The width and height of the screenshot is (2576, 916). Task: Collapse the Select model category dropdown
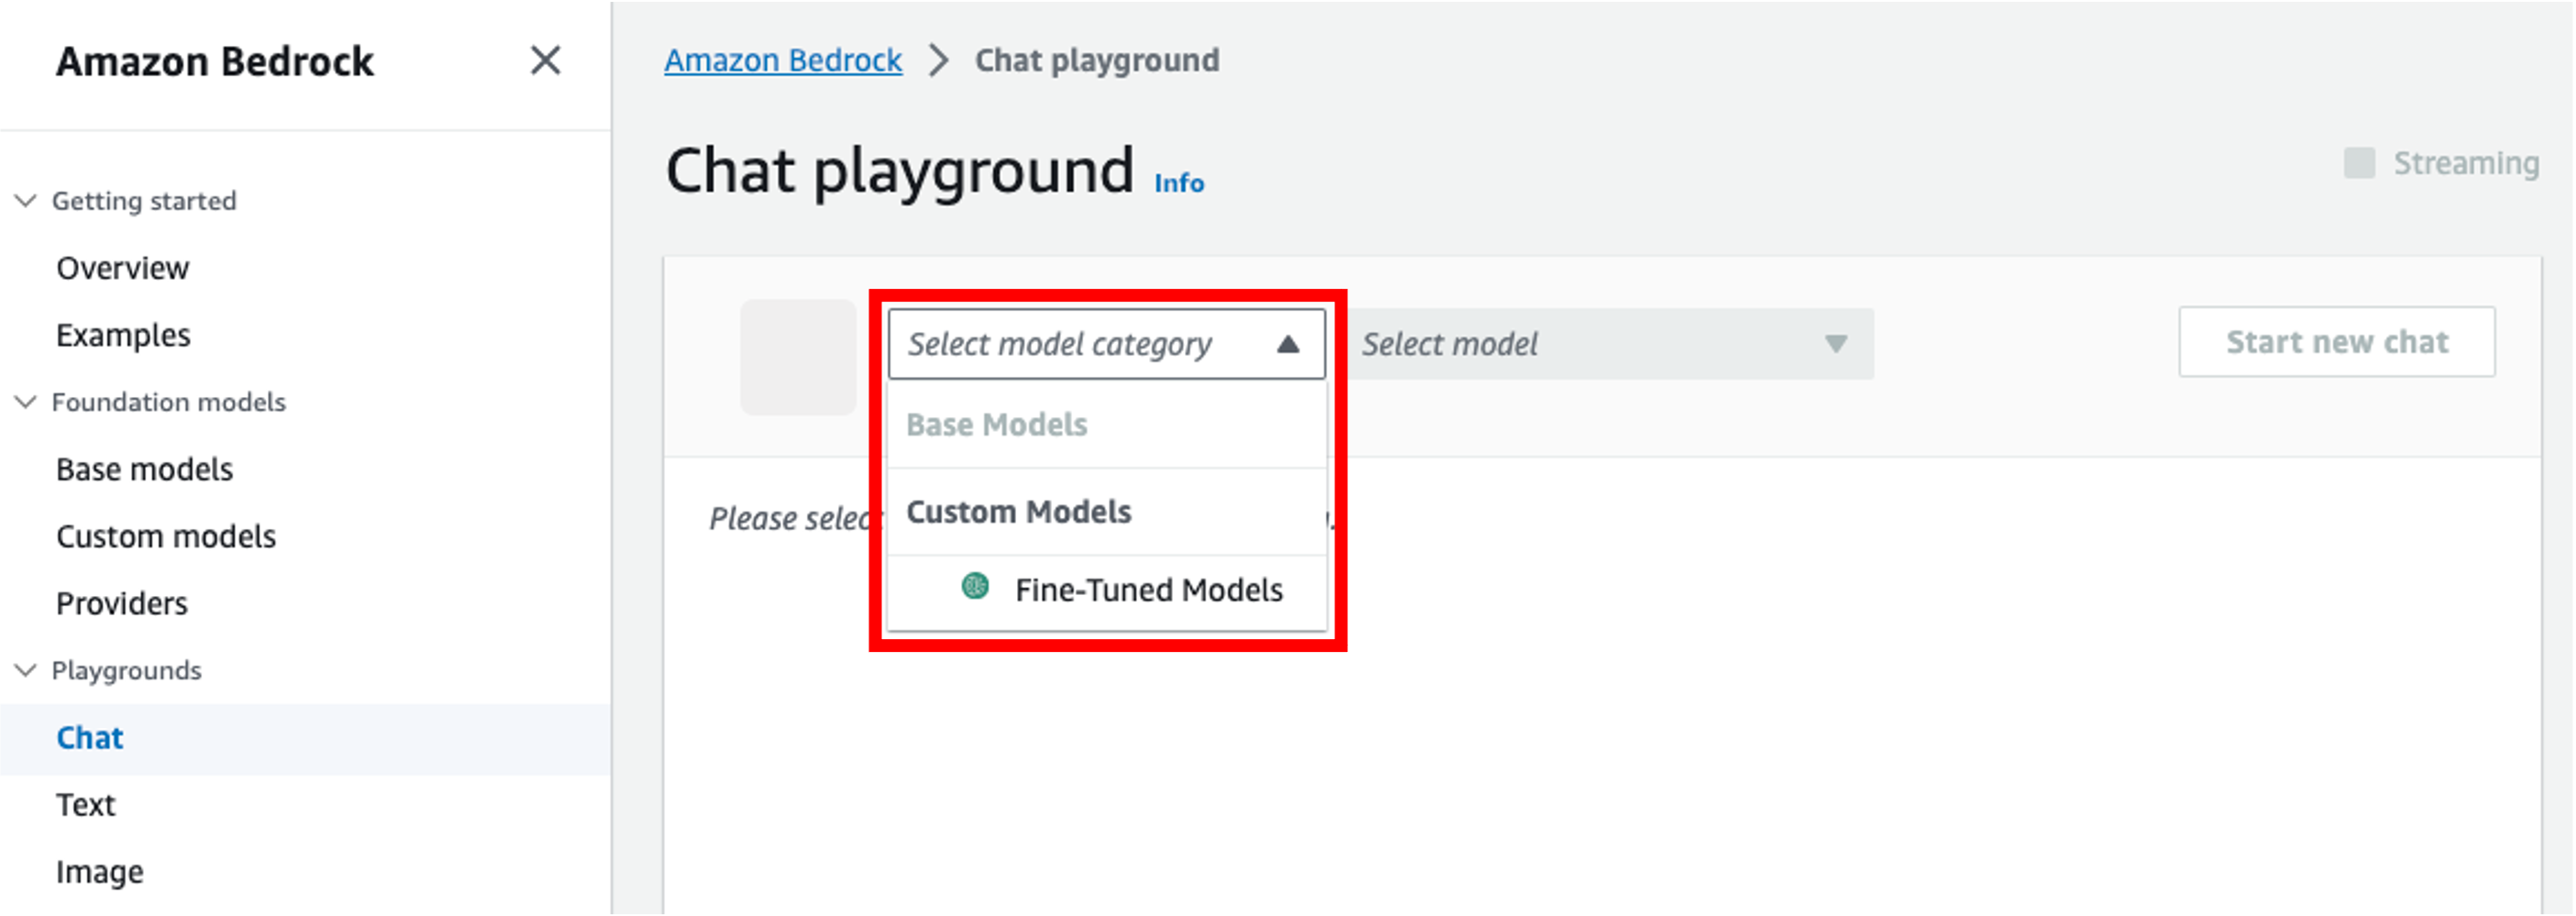tap(1106, 344)
